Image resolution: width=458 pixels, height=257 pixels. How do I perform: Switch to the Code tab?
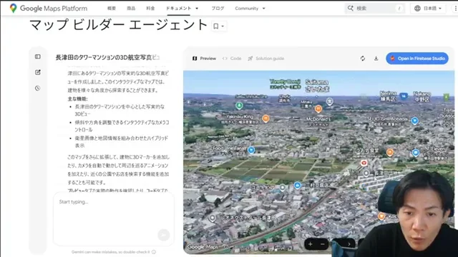pyautogui.click(x=232, y=59)
